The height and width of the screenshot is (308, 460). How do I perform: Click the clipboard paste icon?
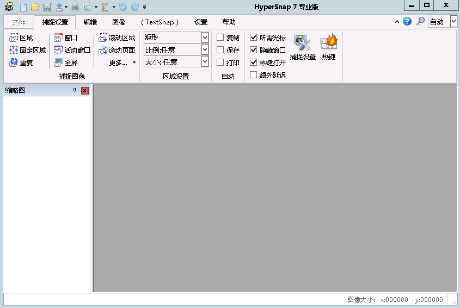pyautogui.click(x=105, y=7)
